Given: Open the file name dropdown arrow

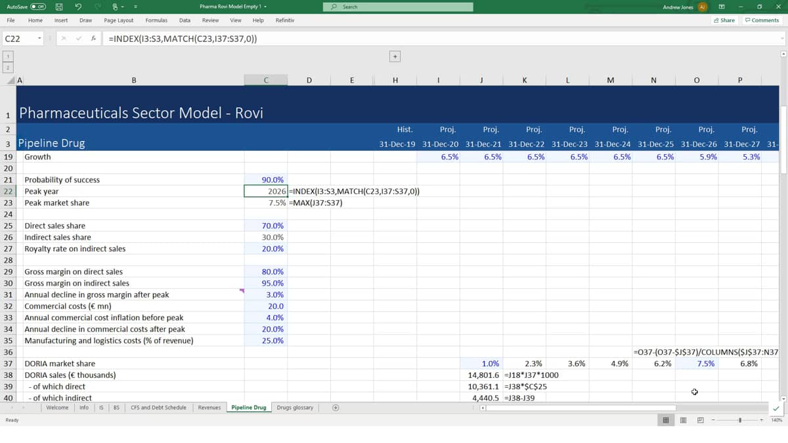Looking at the screenshot, I should click(x=266, y=7).
